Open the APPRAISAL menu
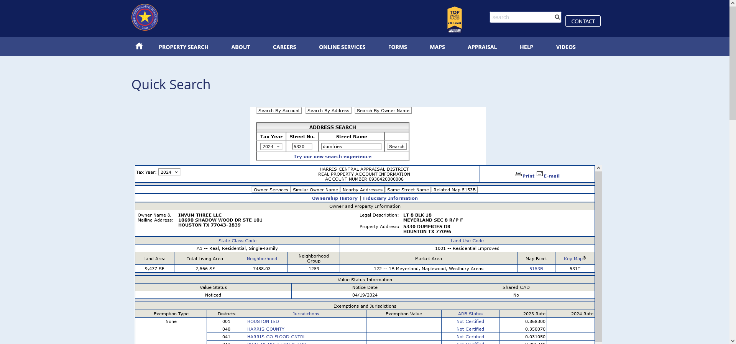The width and height of the screenshot is (736, 344). pos(482,47)
